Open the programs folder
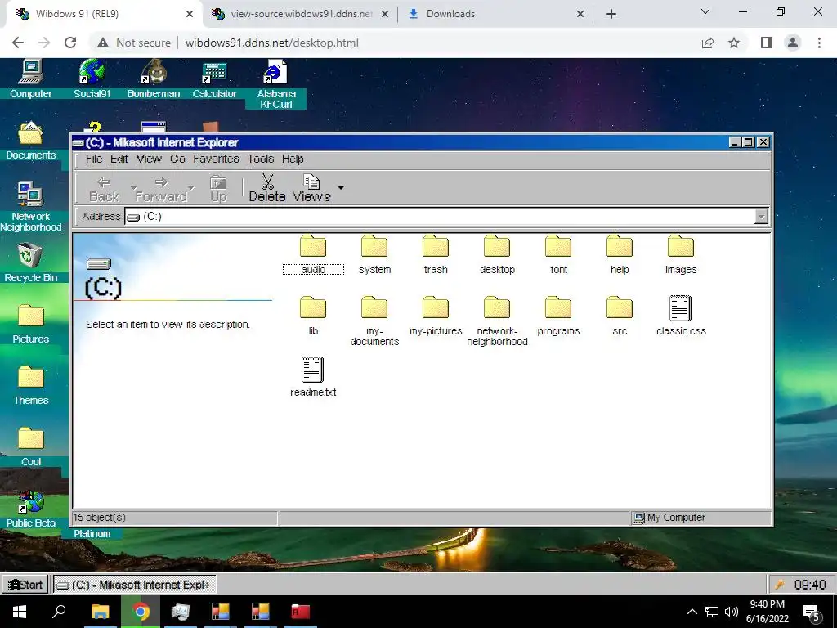Image resolution: width=837 pixels, height=628 pixels. coord(558,316)
